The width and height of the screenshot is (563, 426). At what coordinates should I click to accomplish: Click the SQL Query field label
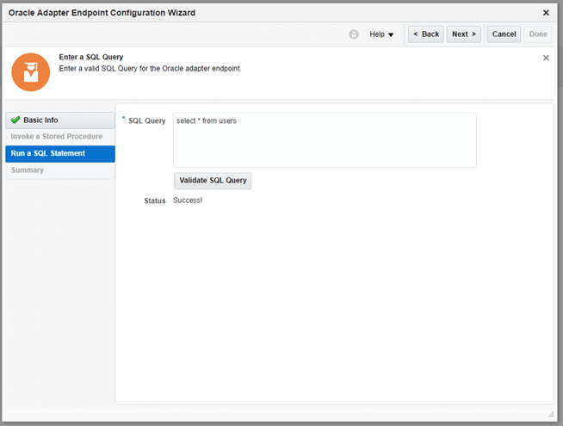point(146,120)
